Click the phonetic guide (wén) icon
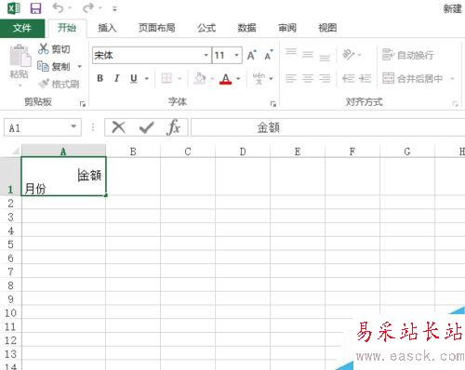Image resolution: width=465 pixels, height=370 pixels. 259,78
